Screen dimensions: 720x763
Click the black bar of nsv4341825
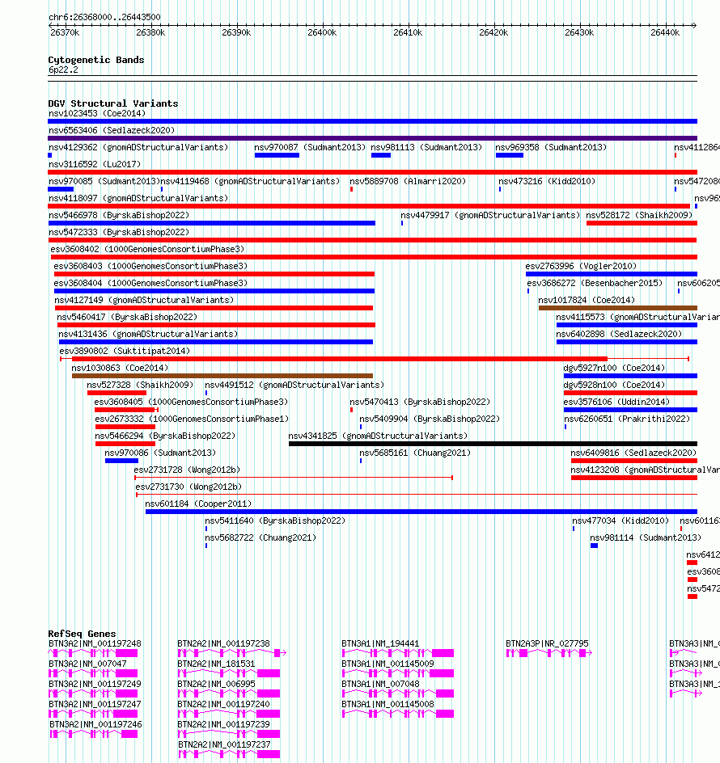tap(493, 444)
